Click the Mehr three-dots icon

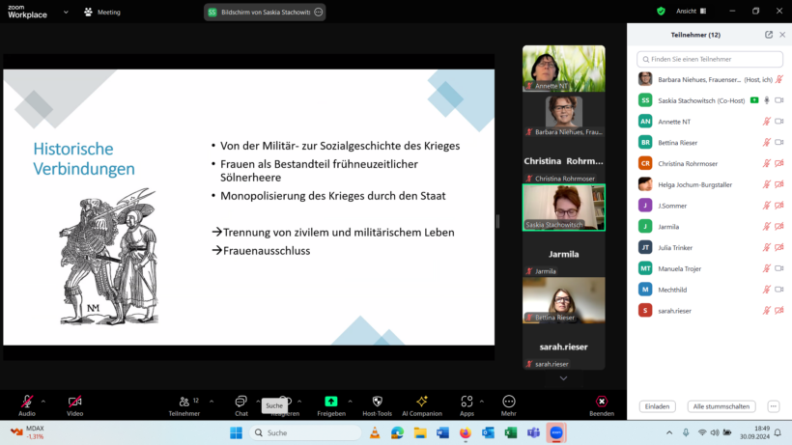pos(509,402)
